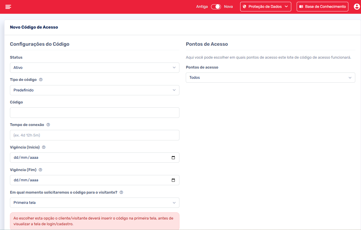361x230 pixels.
Task: Click help icon next to Tipo de código
Action: [41, 80]
